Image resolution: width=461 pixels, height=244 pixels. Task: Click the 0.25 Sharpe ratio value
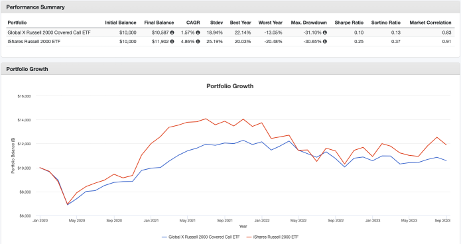pyautogui.click(x=359, y=42)
